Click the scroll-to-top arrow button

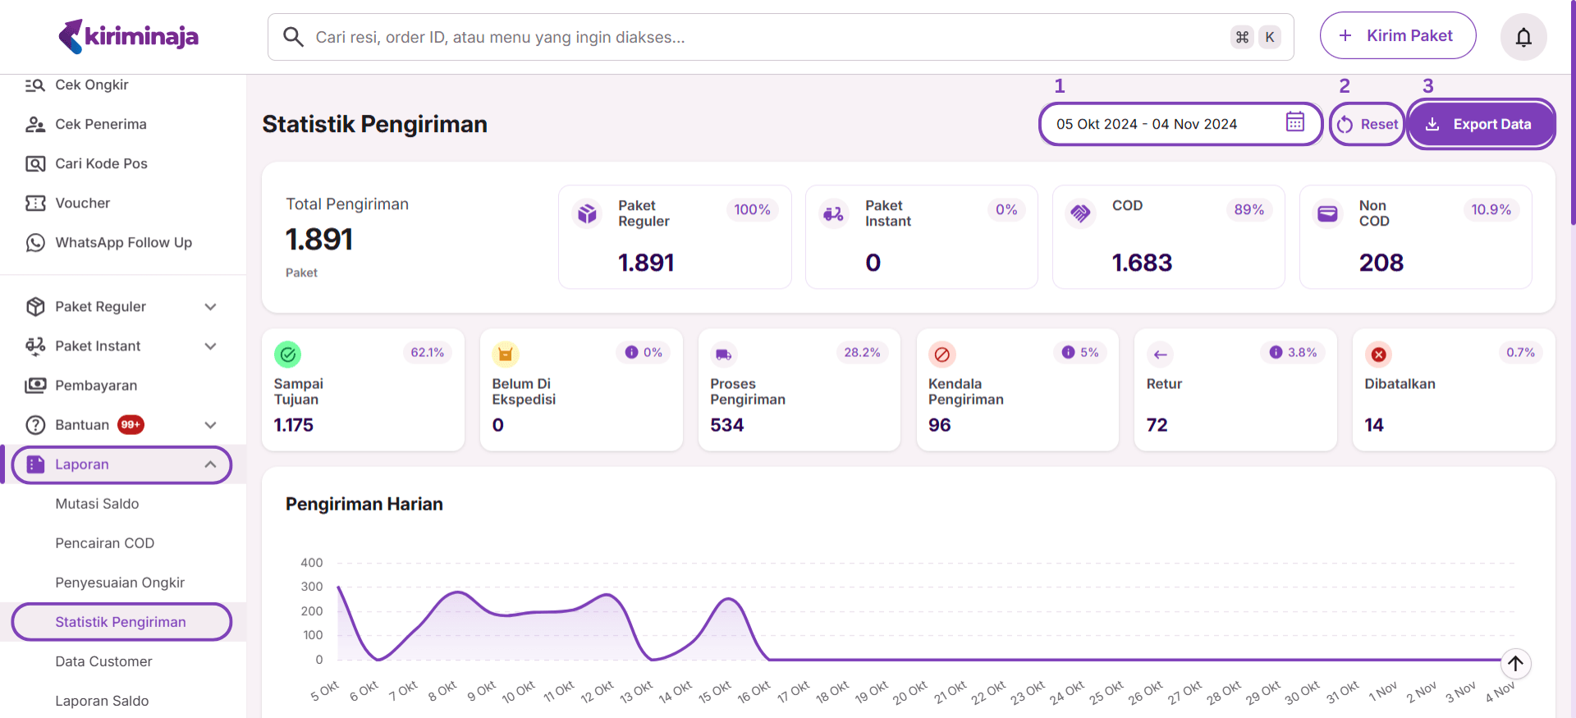click(x=1515, y=663)
